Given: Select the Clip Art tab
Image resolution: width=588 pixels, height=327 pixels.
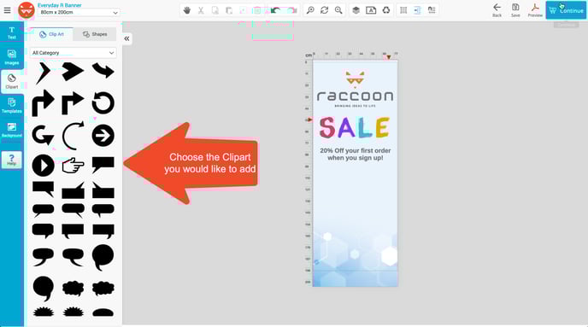Looking at the screenshot, I should [51, 34].
